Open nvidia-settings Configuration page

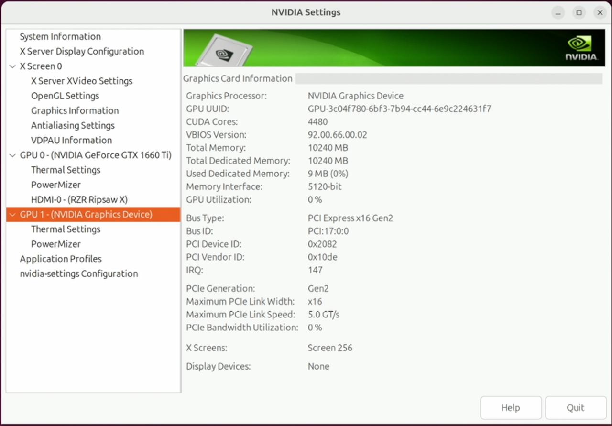tap(78, 274)
